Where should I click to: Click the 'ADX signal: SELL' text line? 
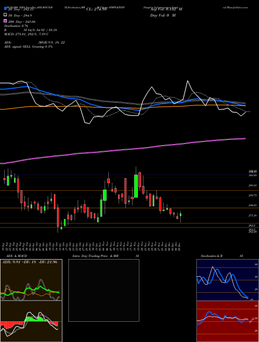coord(28,47)
